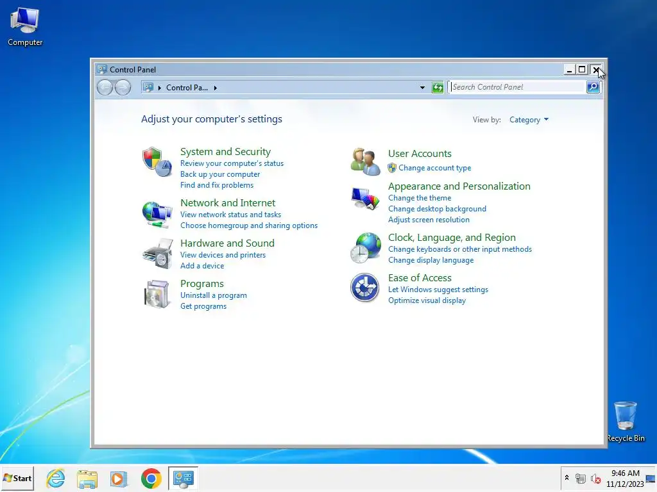Open Ease of Access heading
The width and height of the screenshot is (657, 492).
coord(420,278)
